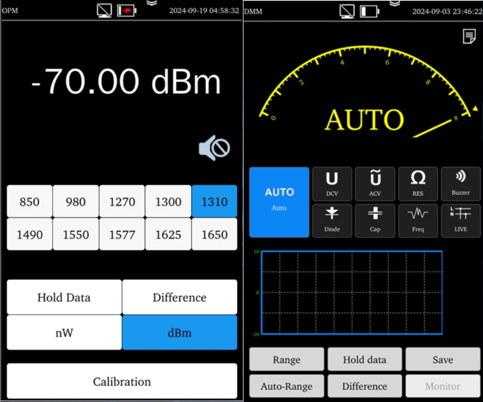The image size is (483, 402).
Task: Expand the pull-down chevron above OPM screen
Action: [x=152, y=3]
